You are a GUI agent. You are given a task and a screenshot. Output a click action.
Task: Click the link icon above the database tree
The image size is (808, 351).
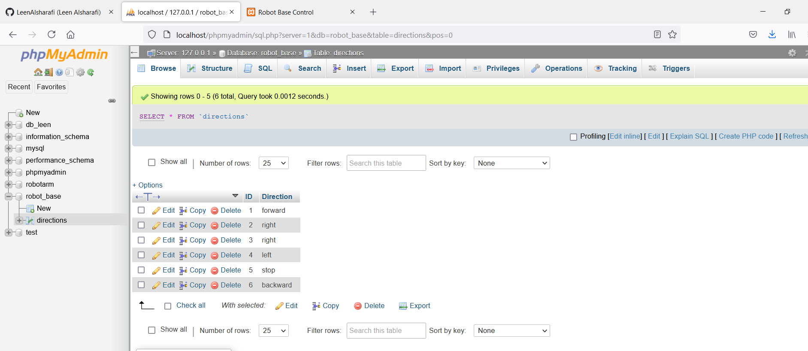112,101
